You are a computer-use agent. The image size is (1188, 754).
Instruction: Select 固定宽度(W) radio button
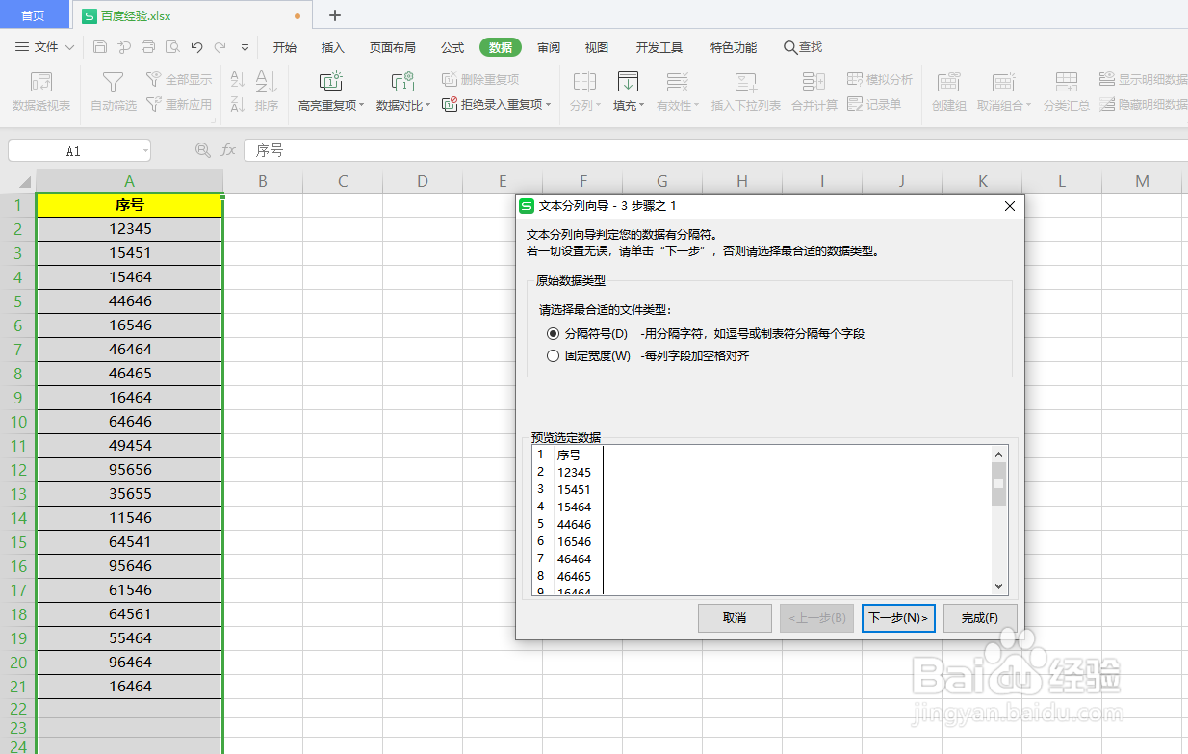pyautogui.click(x=553, y=355)
